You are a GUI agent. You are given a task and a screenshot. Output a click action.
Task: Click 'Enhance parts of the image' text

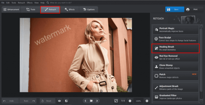(x=171, y=89)
